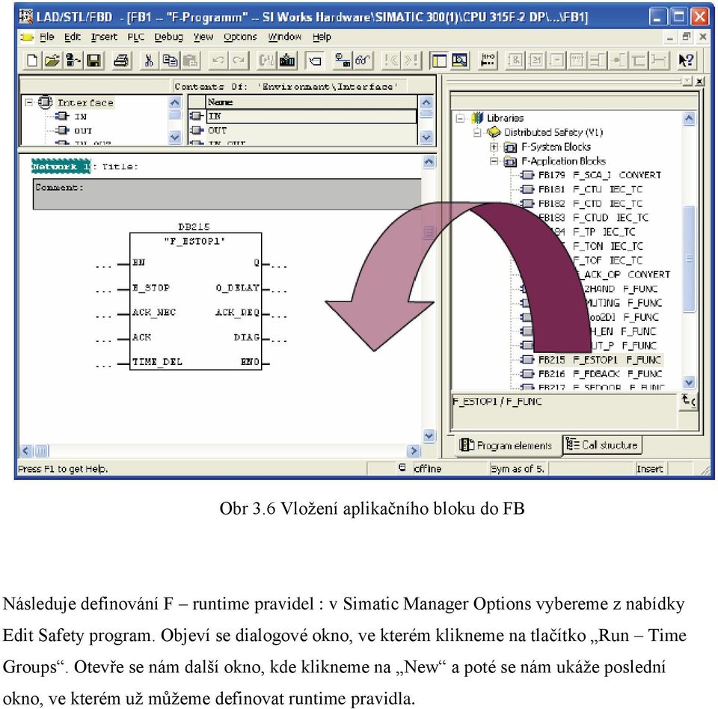Jump to next error icon
This screenshot has height=709, width=718.
pos(411,61)
